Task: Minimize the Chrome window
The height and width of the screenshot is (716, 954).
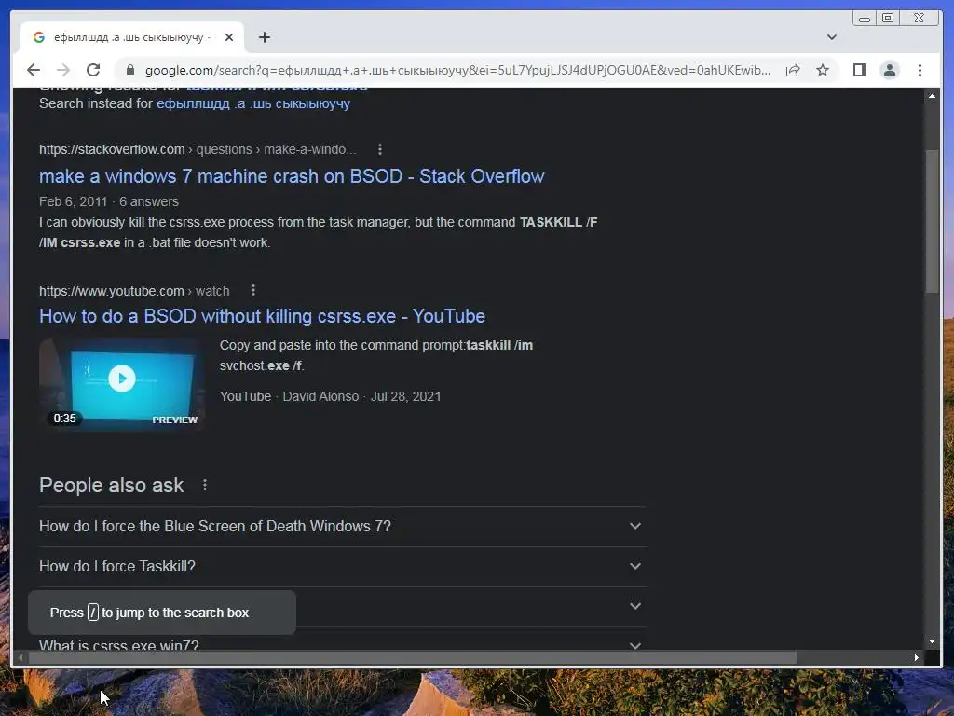Action: click(864, 19)
